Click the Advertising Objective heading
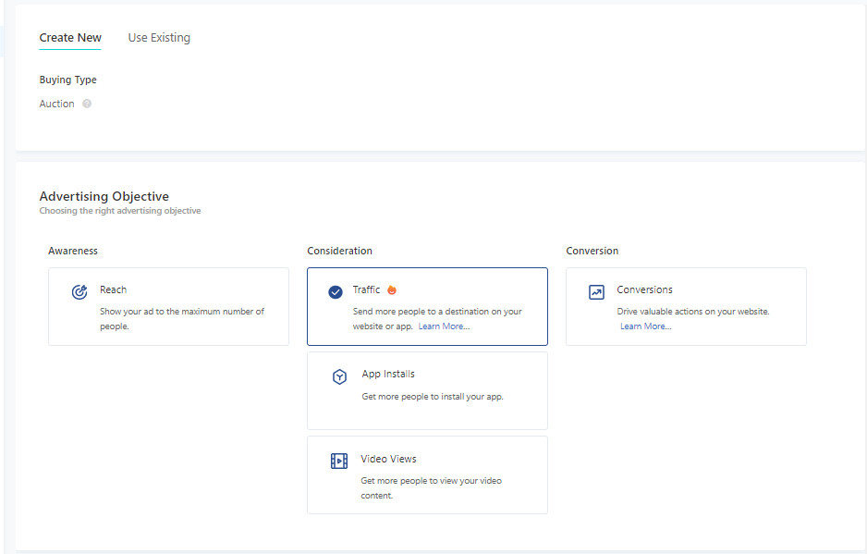Viewport: 867px width, 554px height. (x=104, y=196)
